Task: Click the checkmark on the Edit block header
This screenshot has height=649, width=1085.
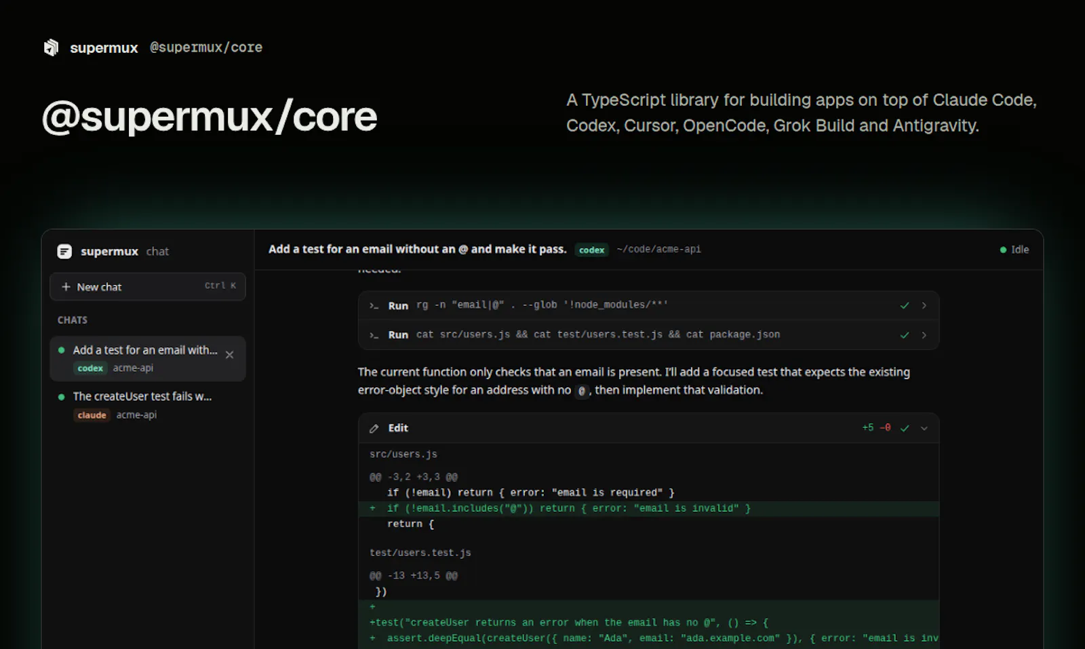Action: 904,428
